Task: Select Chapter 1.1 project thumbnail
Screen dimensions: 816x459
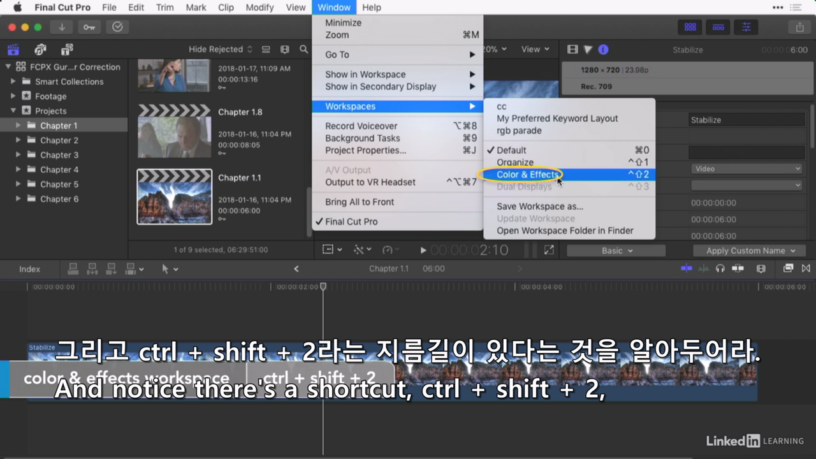Action: click(174, 197)
